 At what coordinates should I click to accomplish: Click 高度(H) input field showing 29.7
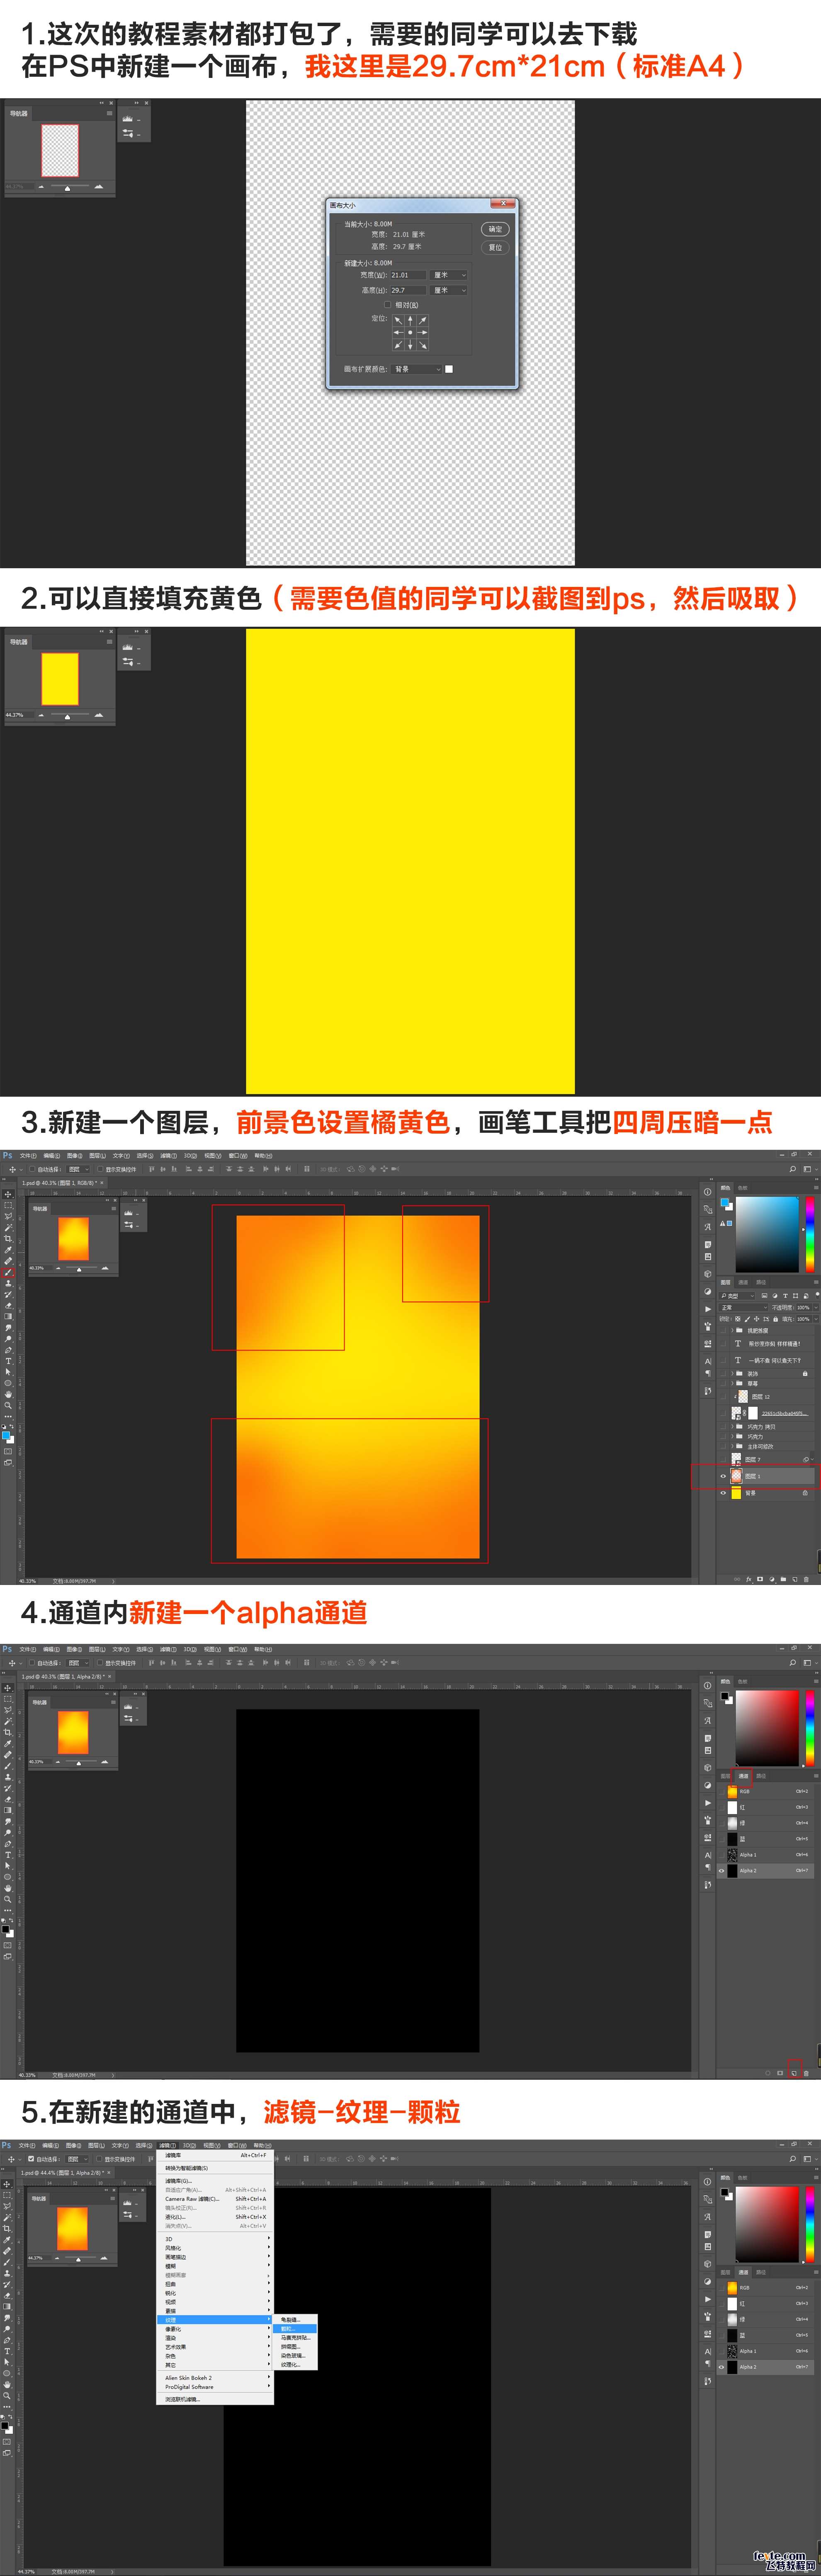point(408,290)
